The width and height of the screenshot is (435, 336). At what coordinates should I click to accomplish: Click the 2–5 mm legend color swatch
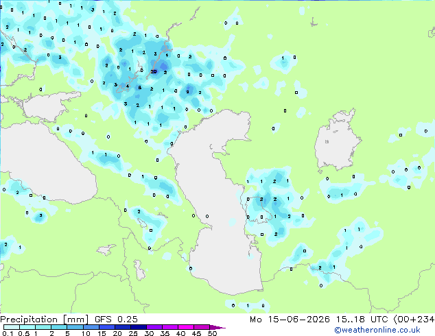[59, 327]
